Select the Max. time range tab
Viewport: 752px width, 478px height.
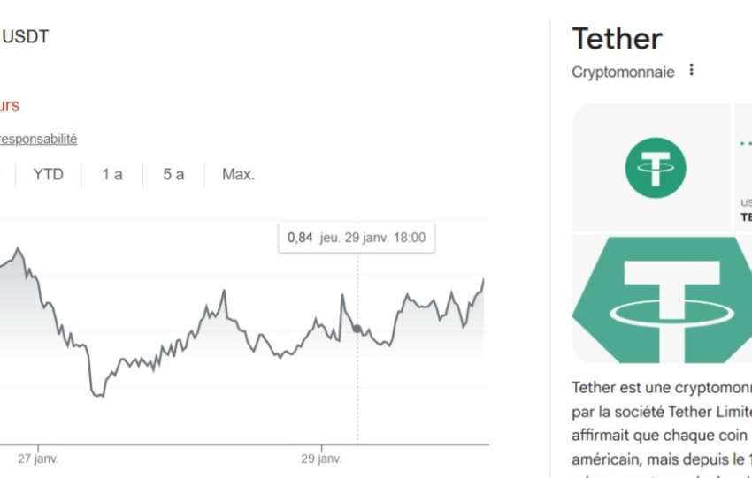click(x=238, y=174)
